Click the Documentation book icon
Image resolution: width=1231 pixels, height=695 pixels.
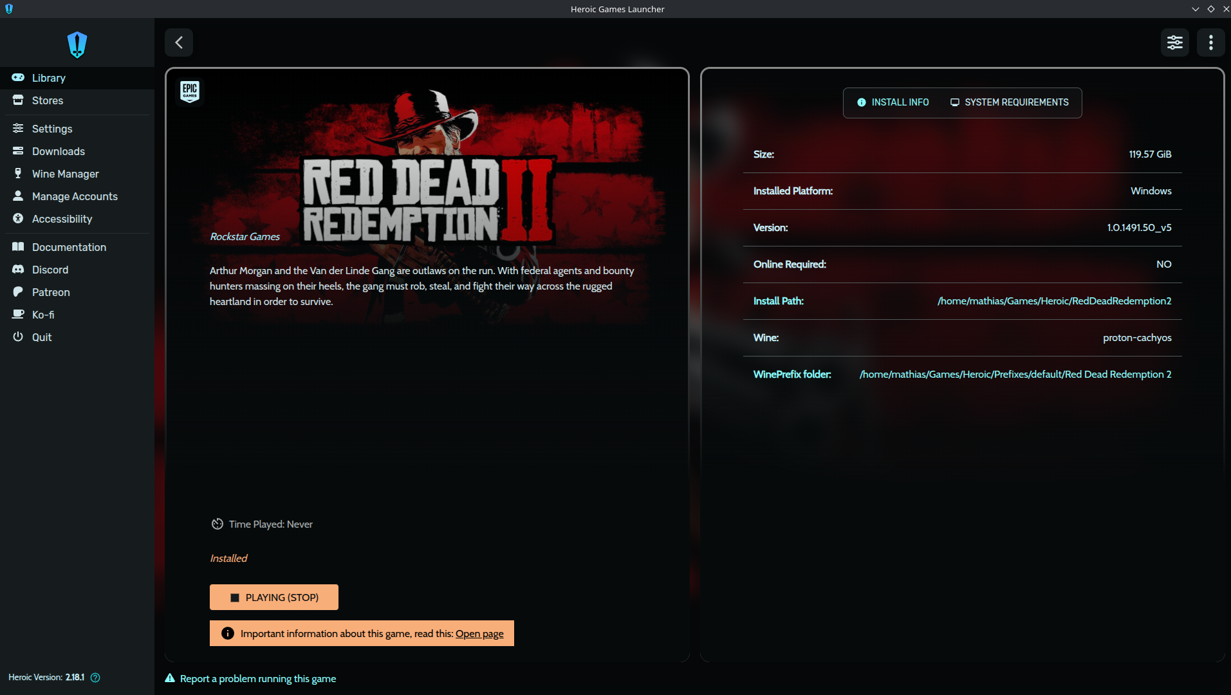click(18, 246)
